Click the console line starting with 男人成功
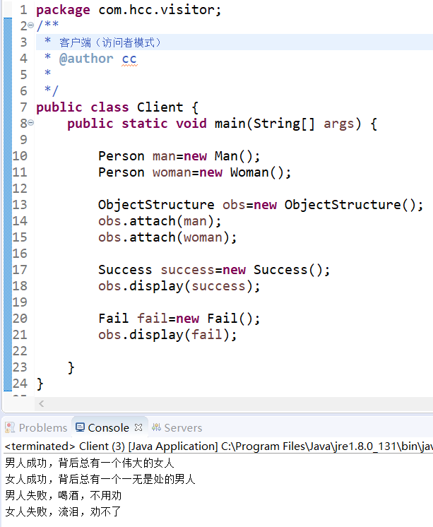Screen dimensions: 433x527 pos(90,463)
